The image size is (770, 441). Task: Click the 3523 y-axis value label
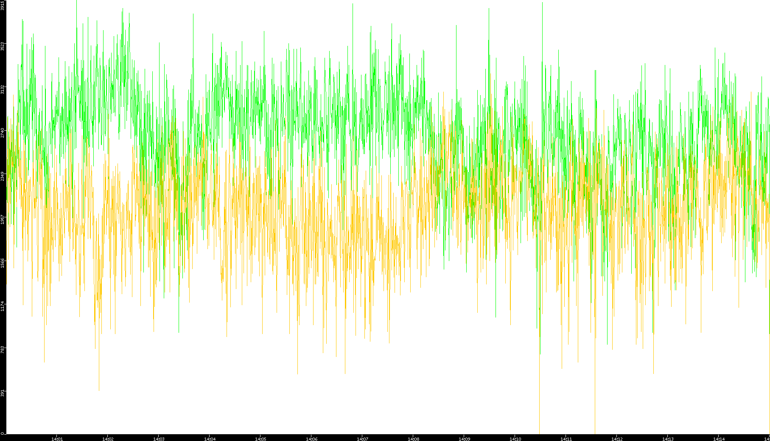tap(3, 46)
